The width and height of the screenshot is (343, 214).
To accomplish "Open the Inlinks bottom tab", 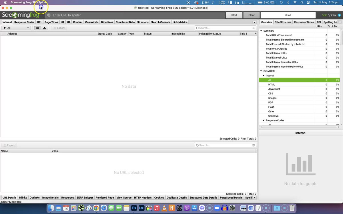I will 23,197.
